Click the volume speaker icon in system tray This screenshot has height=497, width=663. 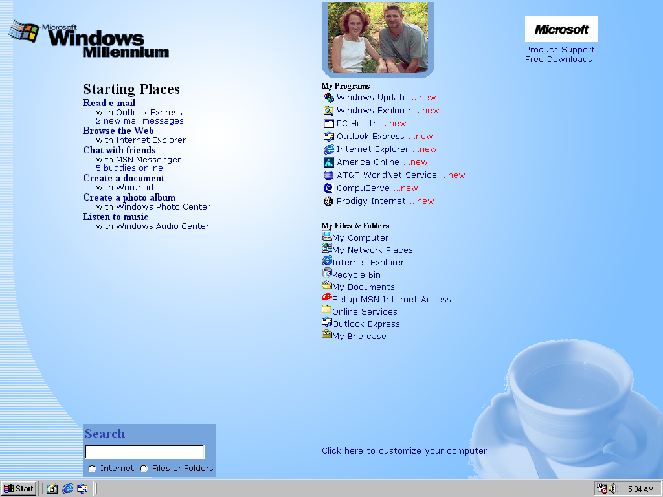(613, 489)
